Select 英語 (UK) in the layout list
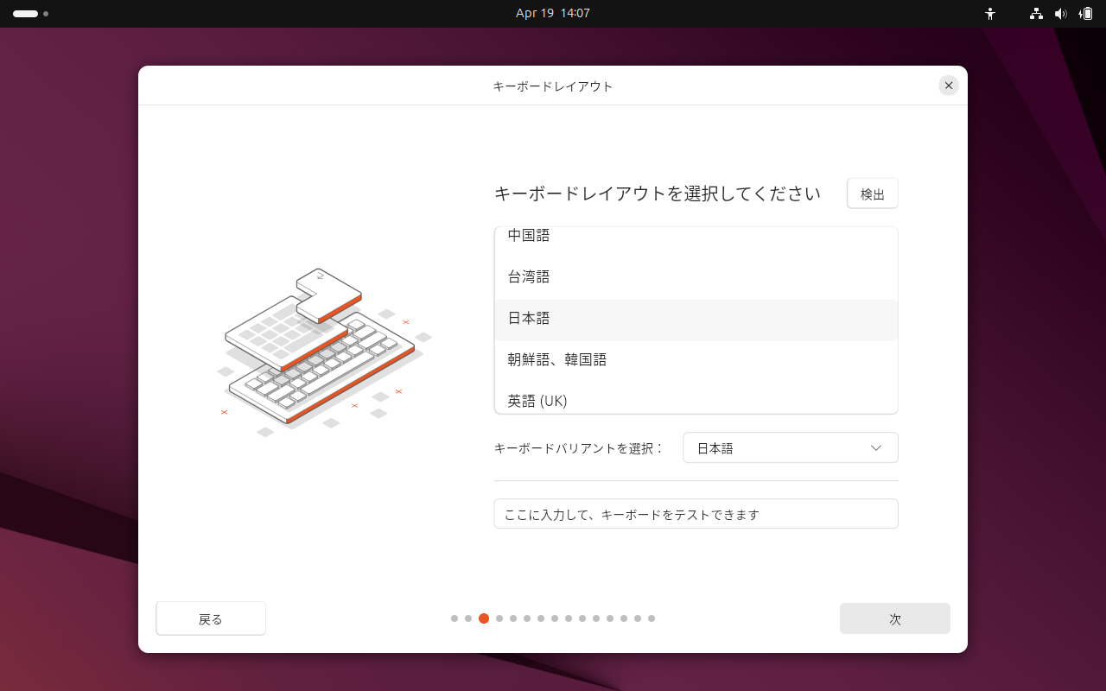1106x691 pixels. (x=696, y=397)
